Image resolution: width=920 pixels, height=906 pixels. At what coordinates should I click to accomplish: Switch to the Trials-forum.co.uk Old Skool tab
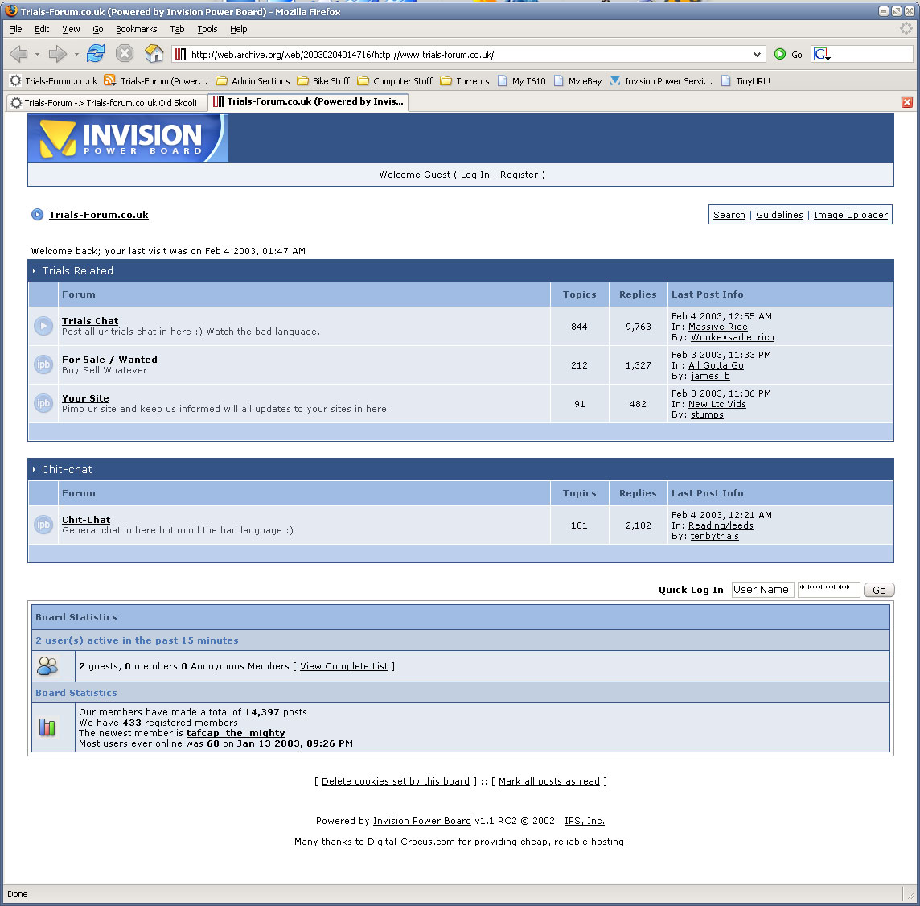[x=107, y=103]
